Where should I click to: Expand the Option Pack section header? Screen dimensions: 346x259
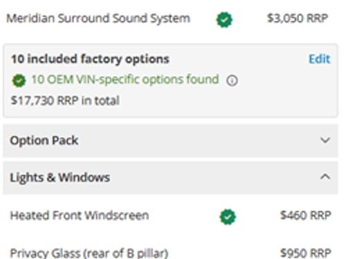pos(170,140)
